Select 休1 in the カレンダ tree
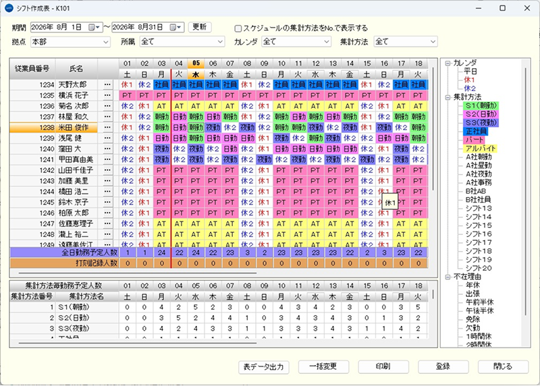Viewport: 540px width, 386px height. click(x=469, y=80)
